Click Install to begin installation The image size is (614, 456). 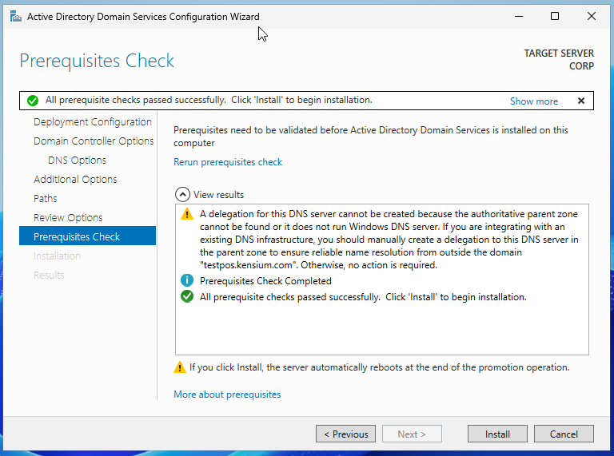(497, 434)
